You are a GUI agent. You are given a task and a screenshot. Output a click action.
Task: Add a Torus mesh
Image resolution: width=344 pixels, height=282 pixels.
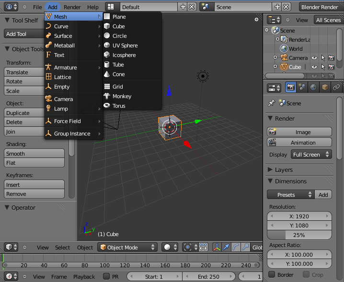coord(132,106)
